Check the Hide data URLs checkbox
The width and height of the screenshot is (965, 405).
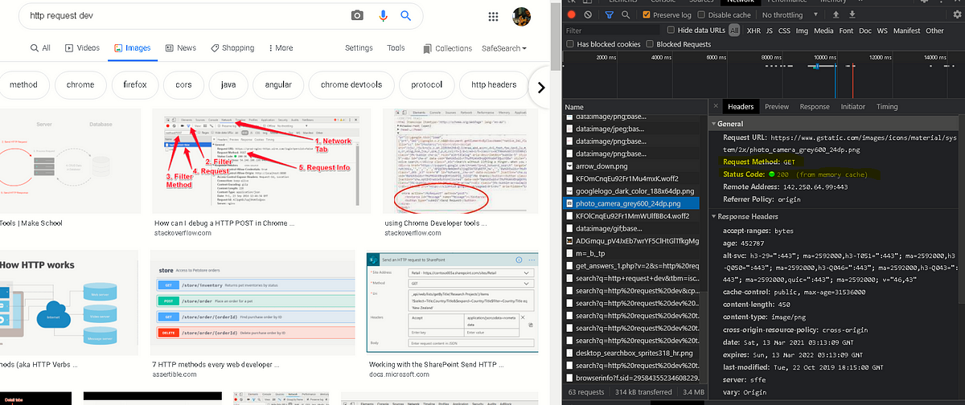click(x=670, y=31)
